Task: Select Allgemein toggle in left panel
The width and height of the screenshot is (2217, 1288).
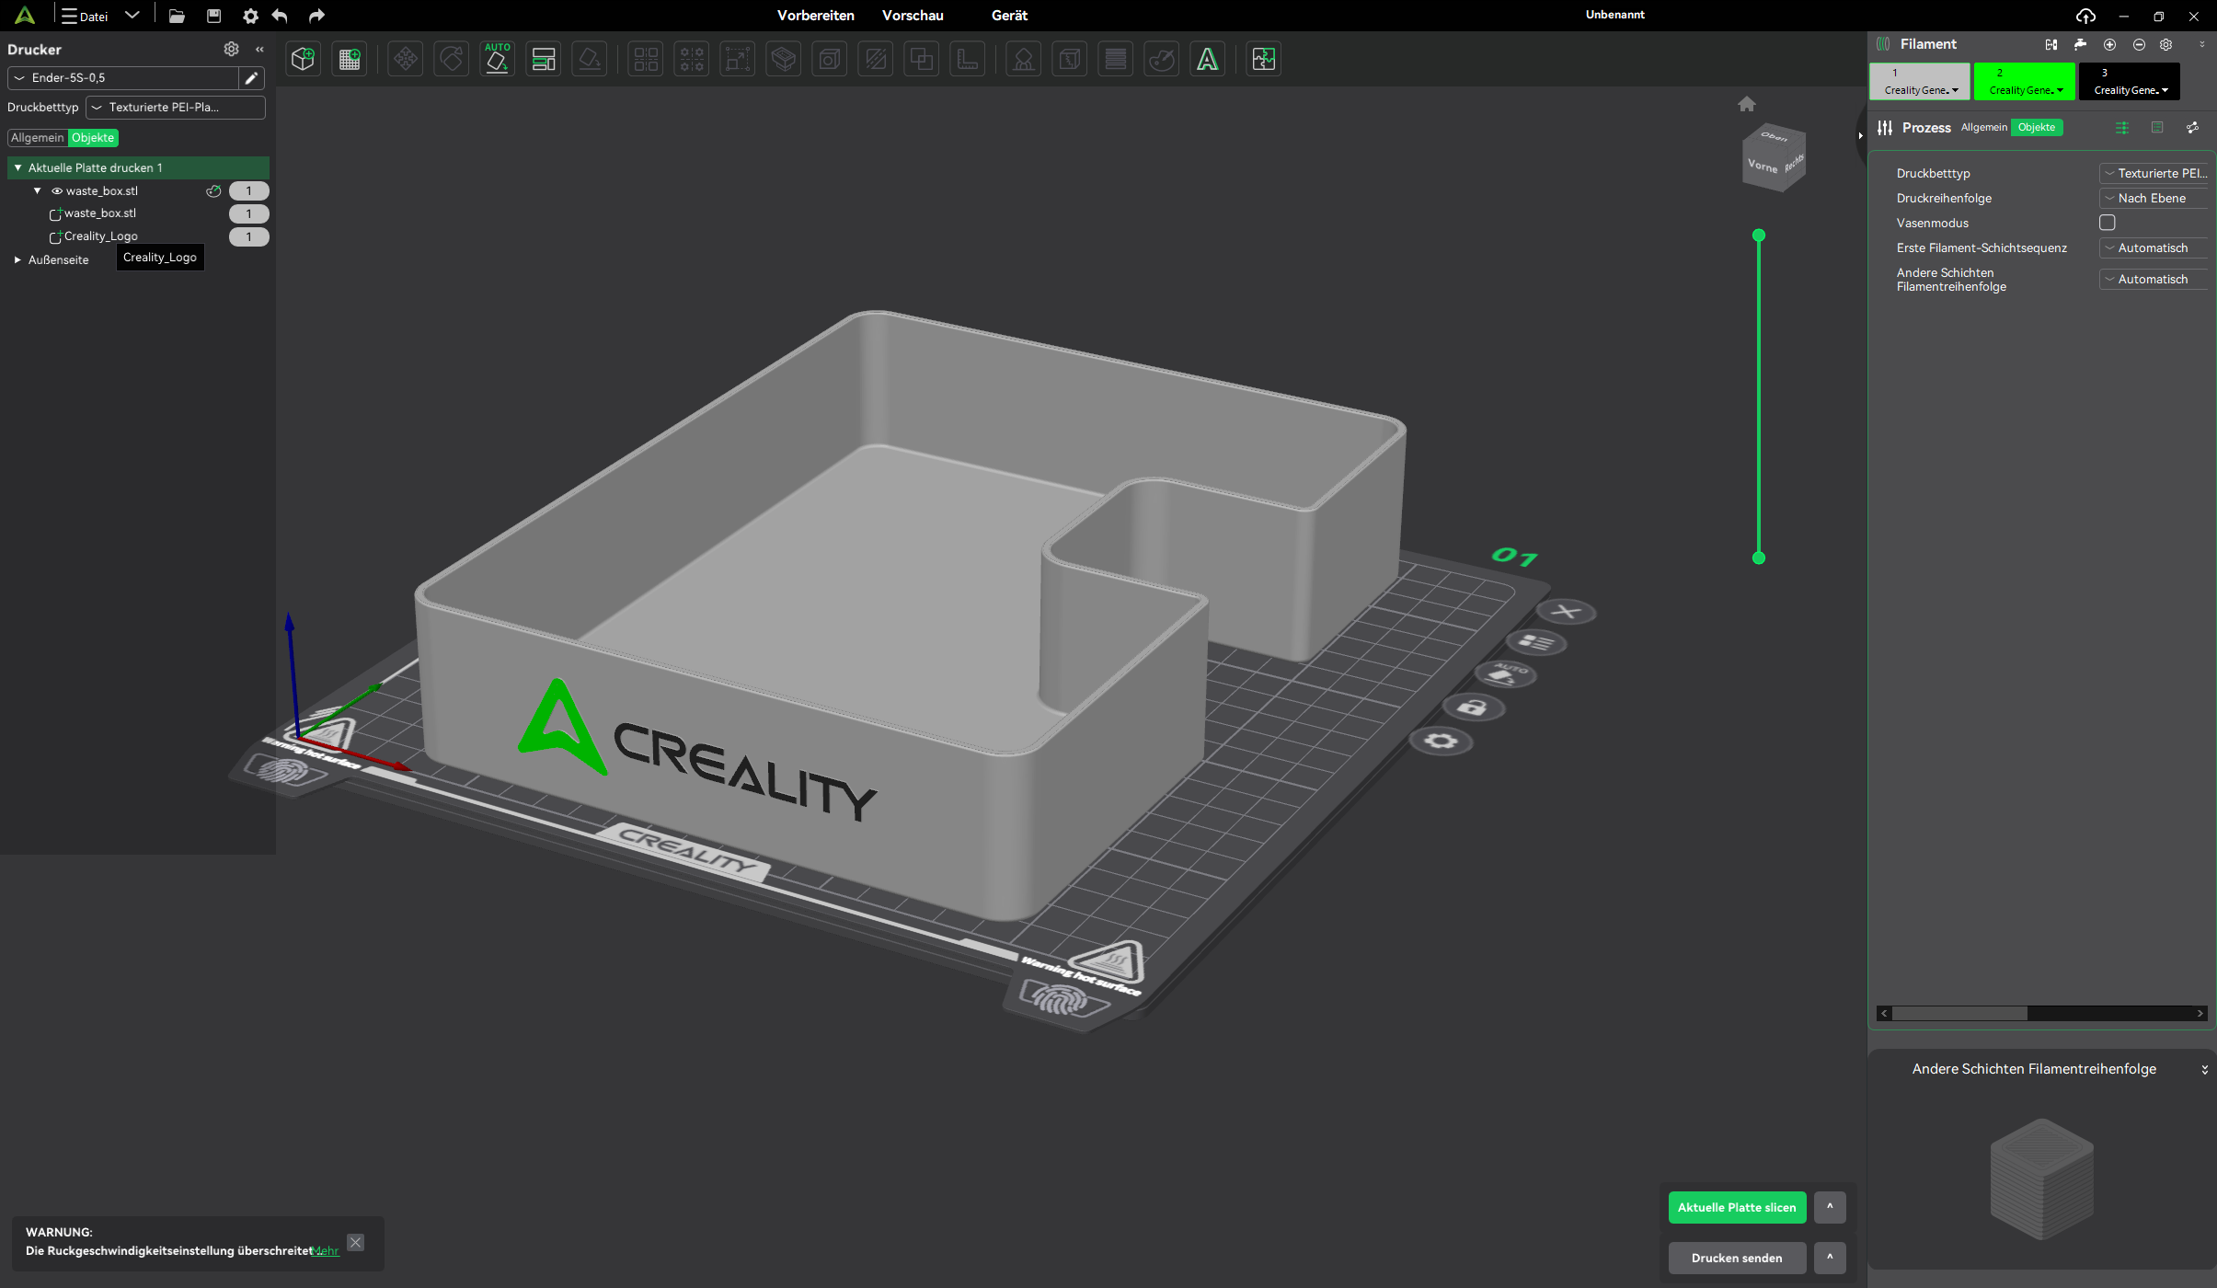Action: tap(38, 138)
